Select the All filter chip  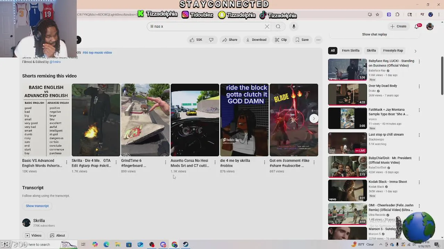coord(333,50)
